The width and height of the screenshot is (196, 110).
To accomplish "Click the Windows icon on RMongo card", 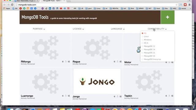I will [69, 61].
